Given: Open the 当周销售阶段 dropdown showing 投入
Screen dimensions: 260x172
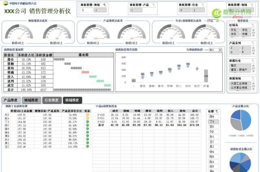Looking at the screenshot, I should click(220, 50).
